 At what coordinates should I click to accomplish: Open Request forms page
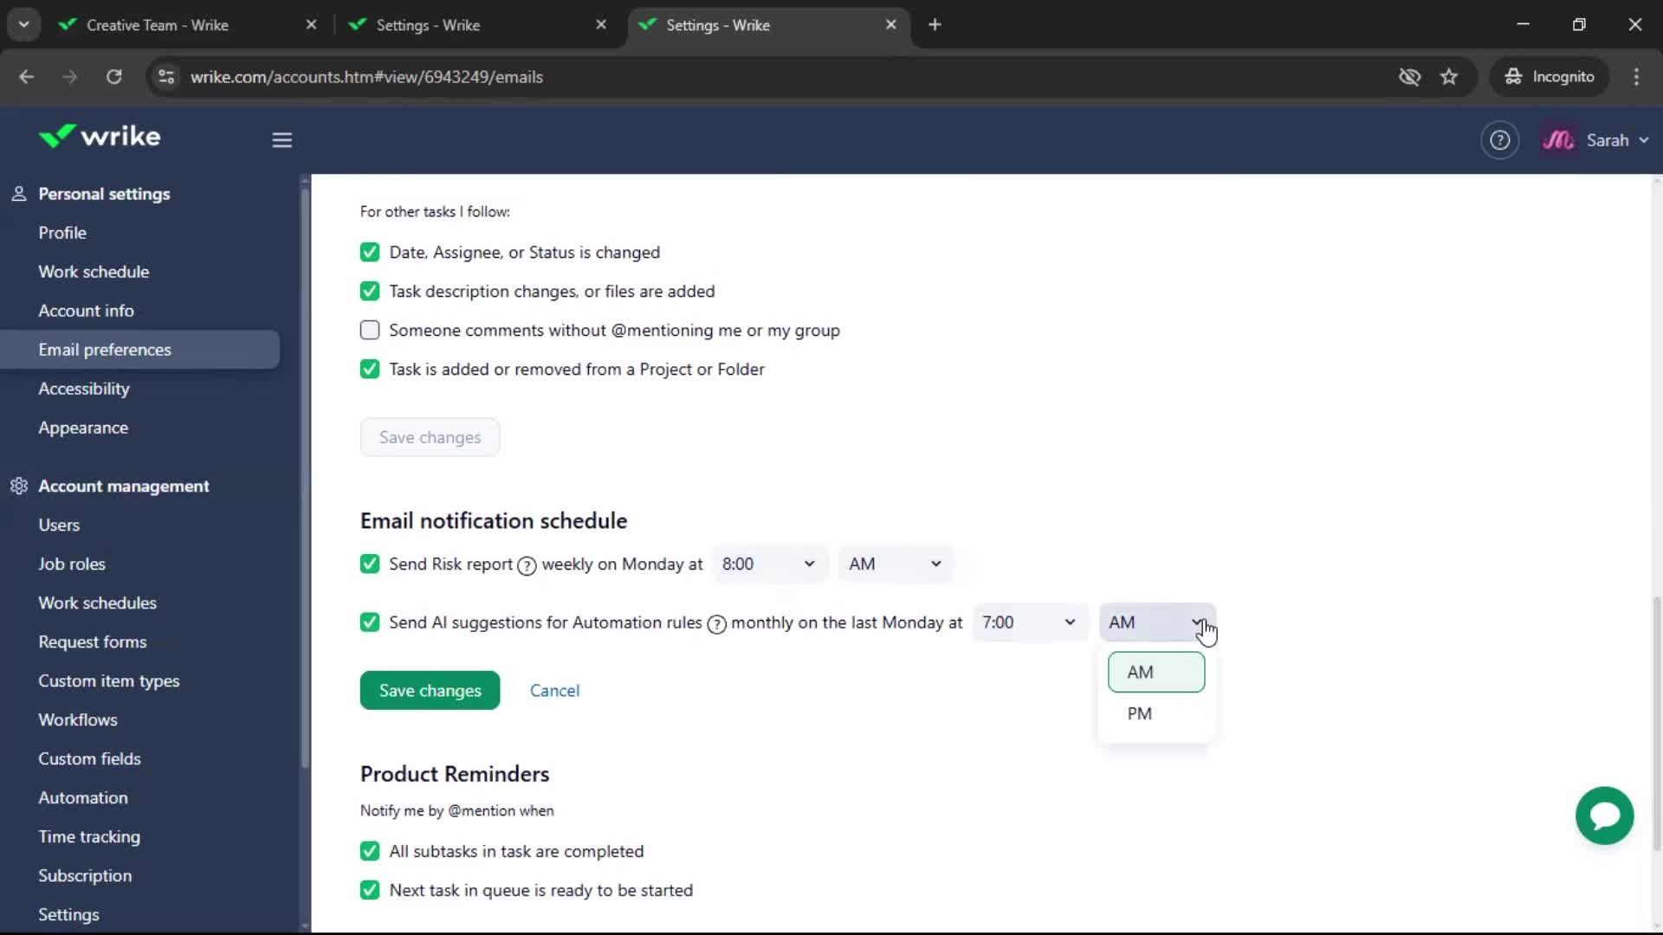coord(93,642)
